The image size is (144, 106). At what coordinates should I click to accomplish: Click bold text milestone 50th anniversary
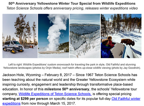coord(67,89)
